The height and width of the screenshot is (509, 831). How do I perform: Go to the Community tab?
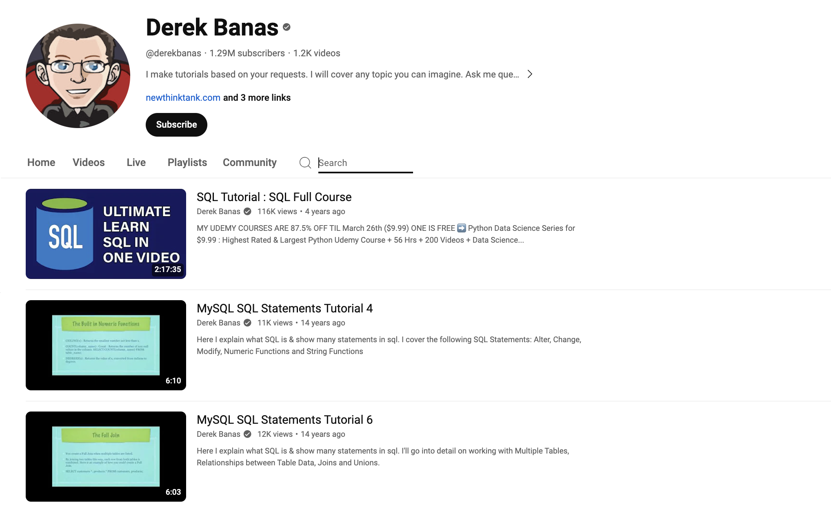(x=250, y=162)
